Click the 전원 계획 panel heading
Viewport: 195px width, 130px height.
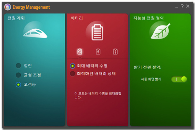pyautogui.click(x=16, y=18)
